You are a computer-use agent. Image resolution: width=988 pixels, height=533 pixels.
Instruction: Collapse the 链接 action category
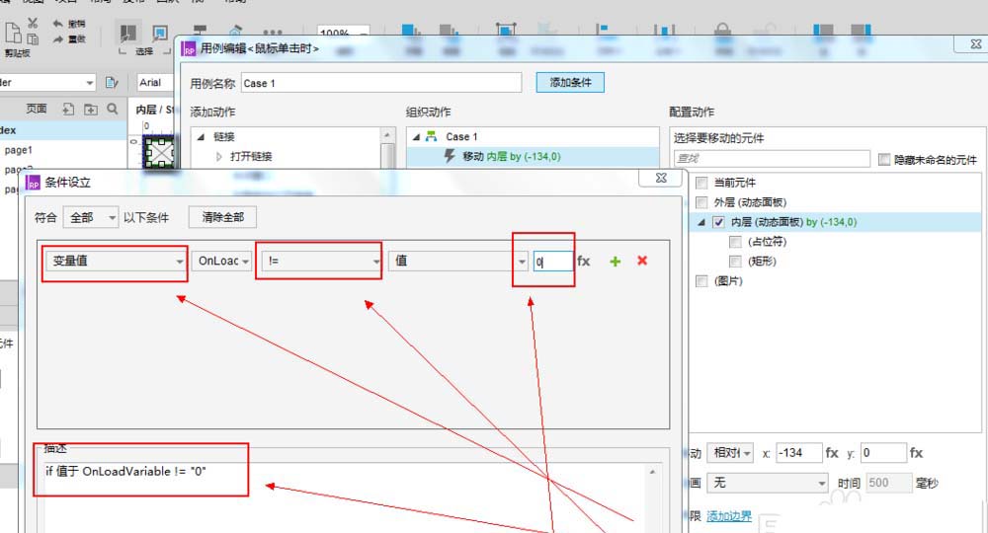[201, 136]
